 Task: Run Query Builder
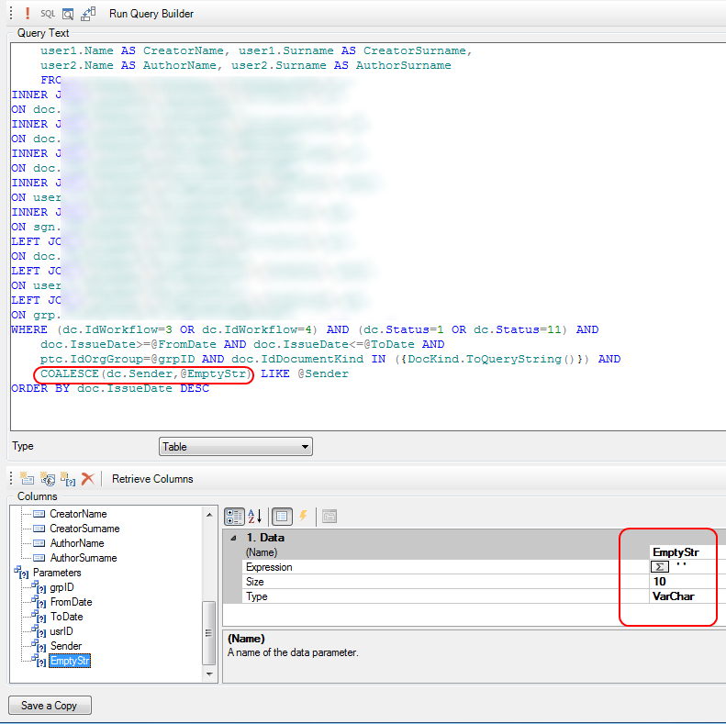pyautogui.click(x=151, y=14)
